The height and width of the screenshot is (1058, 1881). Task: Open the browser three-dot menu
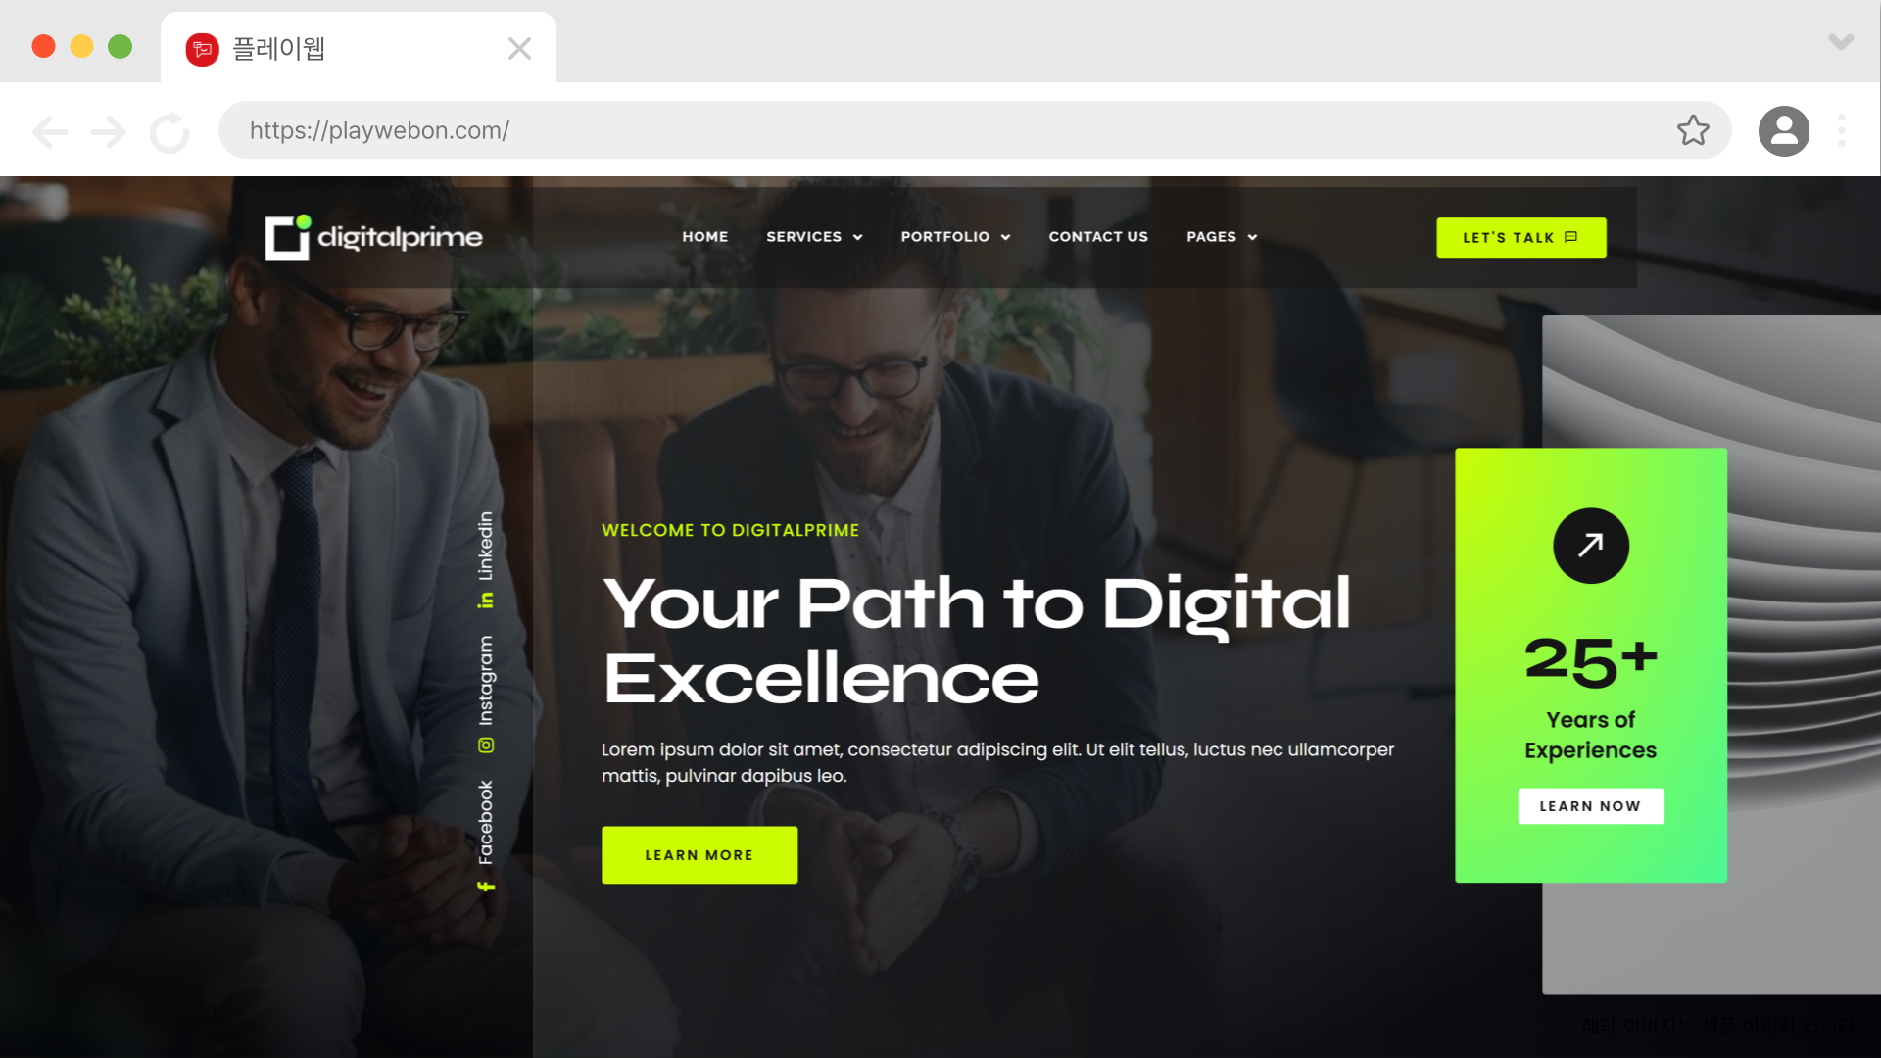coord(1842,131)
